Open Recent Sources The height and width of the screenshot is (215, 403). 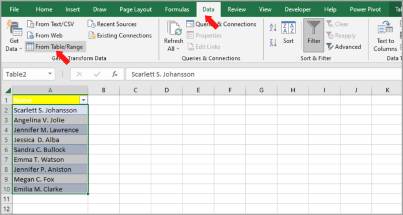coord(112,24)
